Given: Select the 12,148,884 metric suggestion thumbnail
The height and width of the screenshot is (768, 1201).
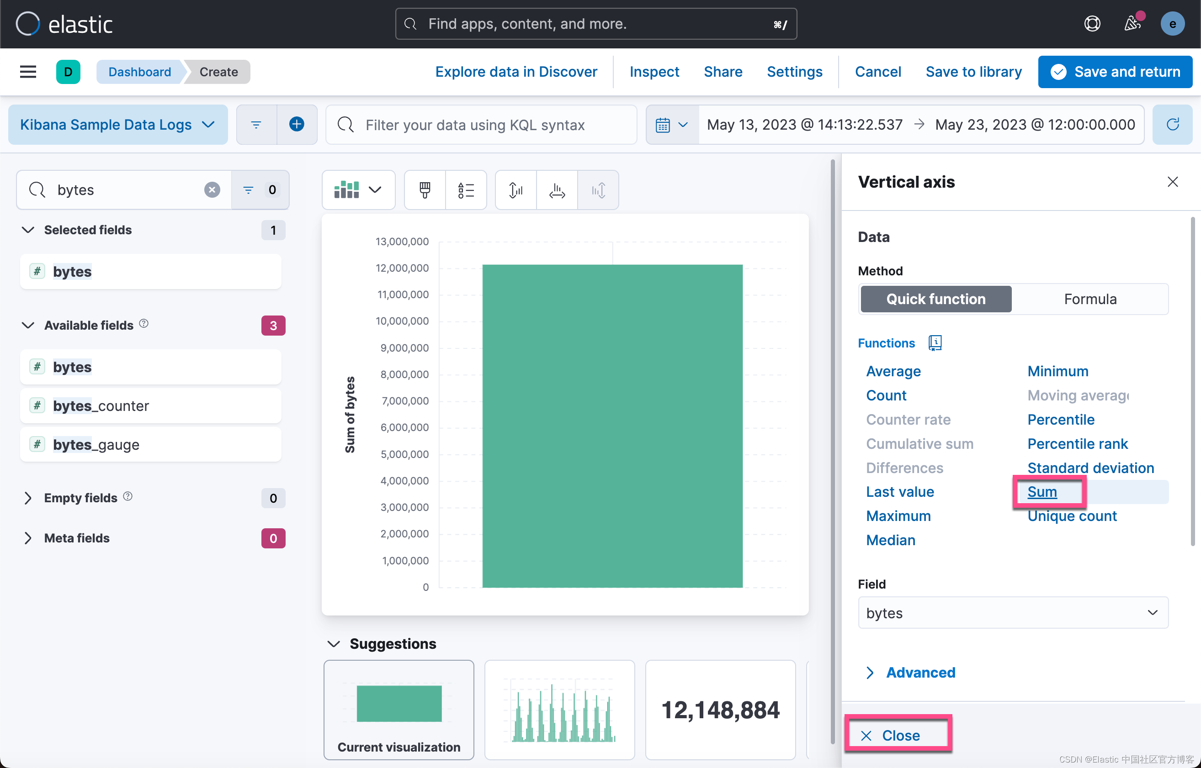Looking at the screenshot, I should (x=720, y=710).
